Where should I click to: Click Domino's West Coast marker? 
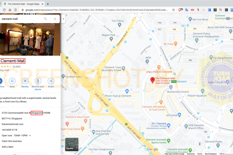pyautogui.click(x=85, y=121)
